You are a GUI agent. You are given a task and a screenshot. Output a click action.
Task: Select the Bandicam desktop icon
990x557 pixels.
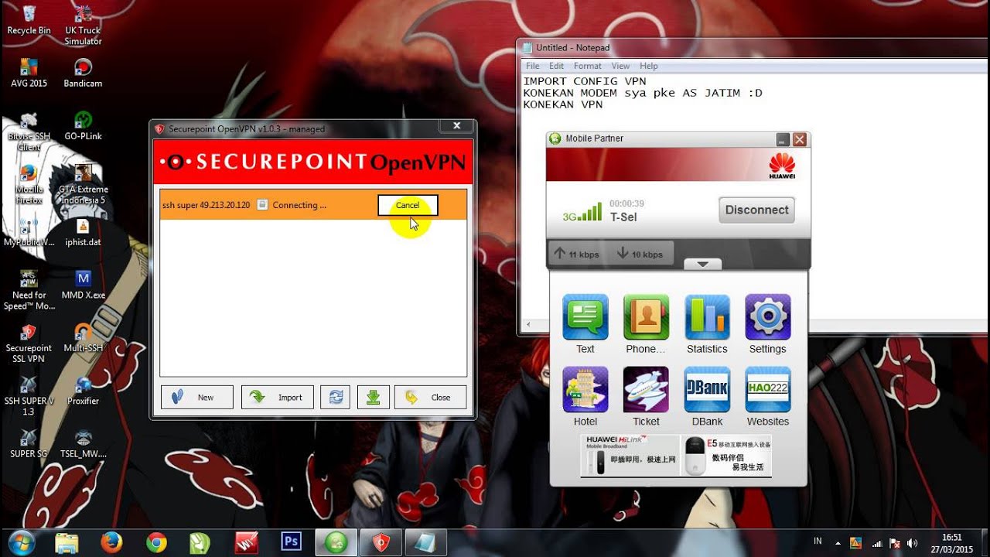(x=83, y=73)
